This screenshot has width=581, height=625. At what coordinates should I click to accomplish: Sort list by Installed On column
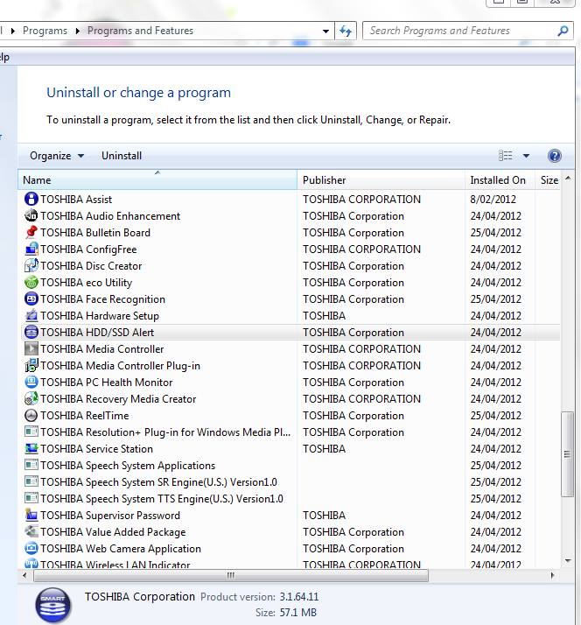click(x=498, y=180)
